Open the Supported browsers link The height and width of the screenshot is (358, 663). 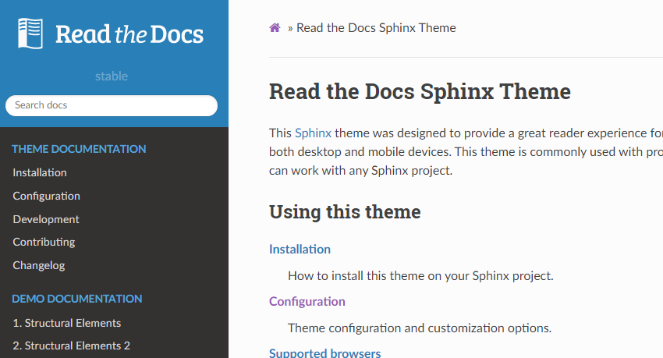coord(325,353)
